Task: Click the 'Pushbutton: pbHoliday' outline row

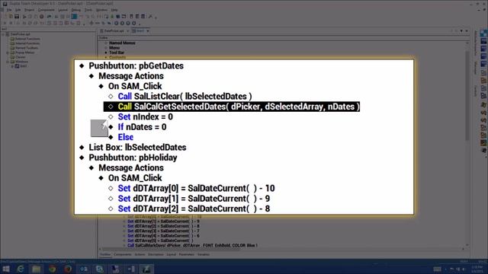Action: (x=133, y=158)
